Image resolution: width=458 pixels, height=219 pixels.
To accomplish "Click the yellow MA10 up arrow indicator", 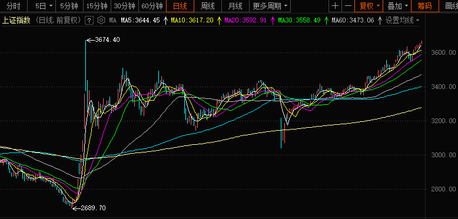I will (x=219, y=21).
